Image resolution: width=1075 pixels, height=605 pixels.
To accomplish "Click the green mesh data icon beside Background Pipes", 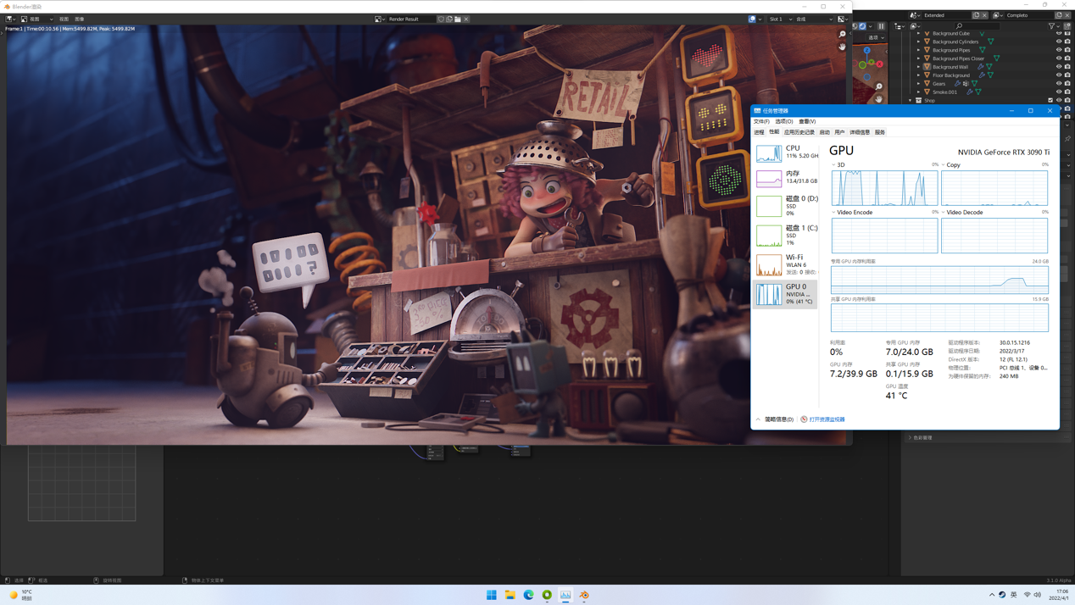I will click(x=983, y=50).
